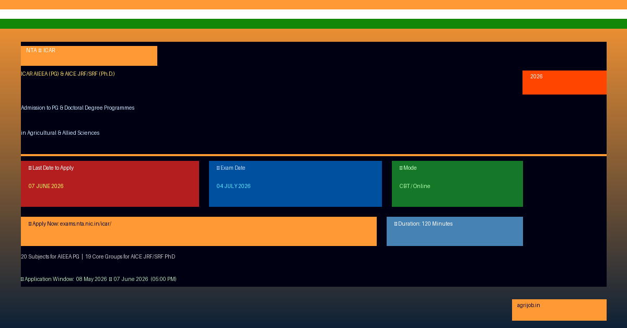Click the 'CBT / Online' value

pos(415,186)
